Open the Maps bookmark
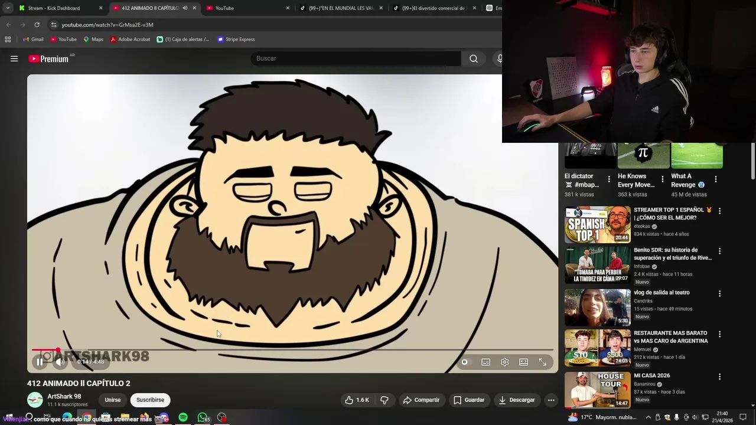 point(93,40)
